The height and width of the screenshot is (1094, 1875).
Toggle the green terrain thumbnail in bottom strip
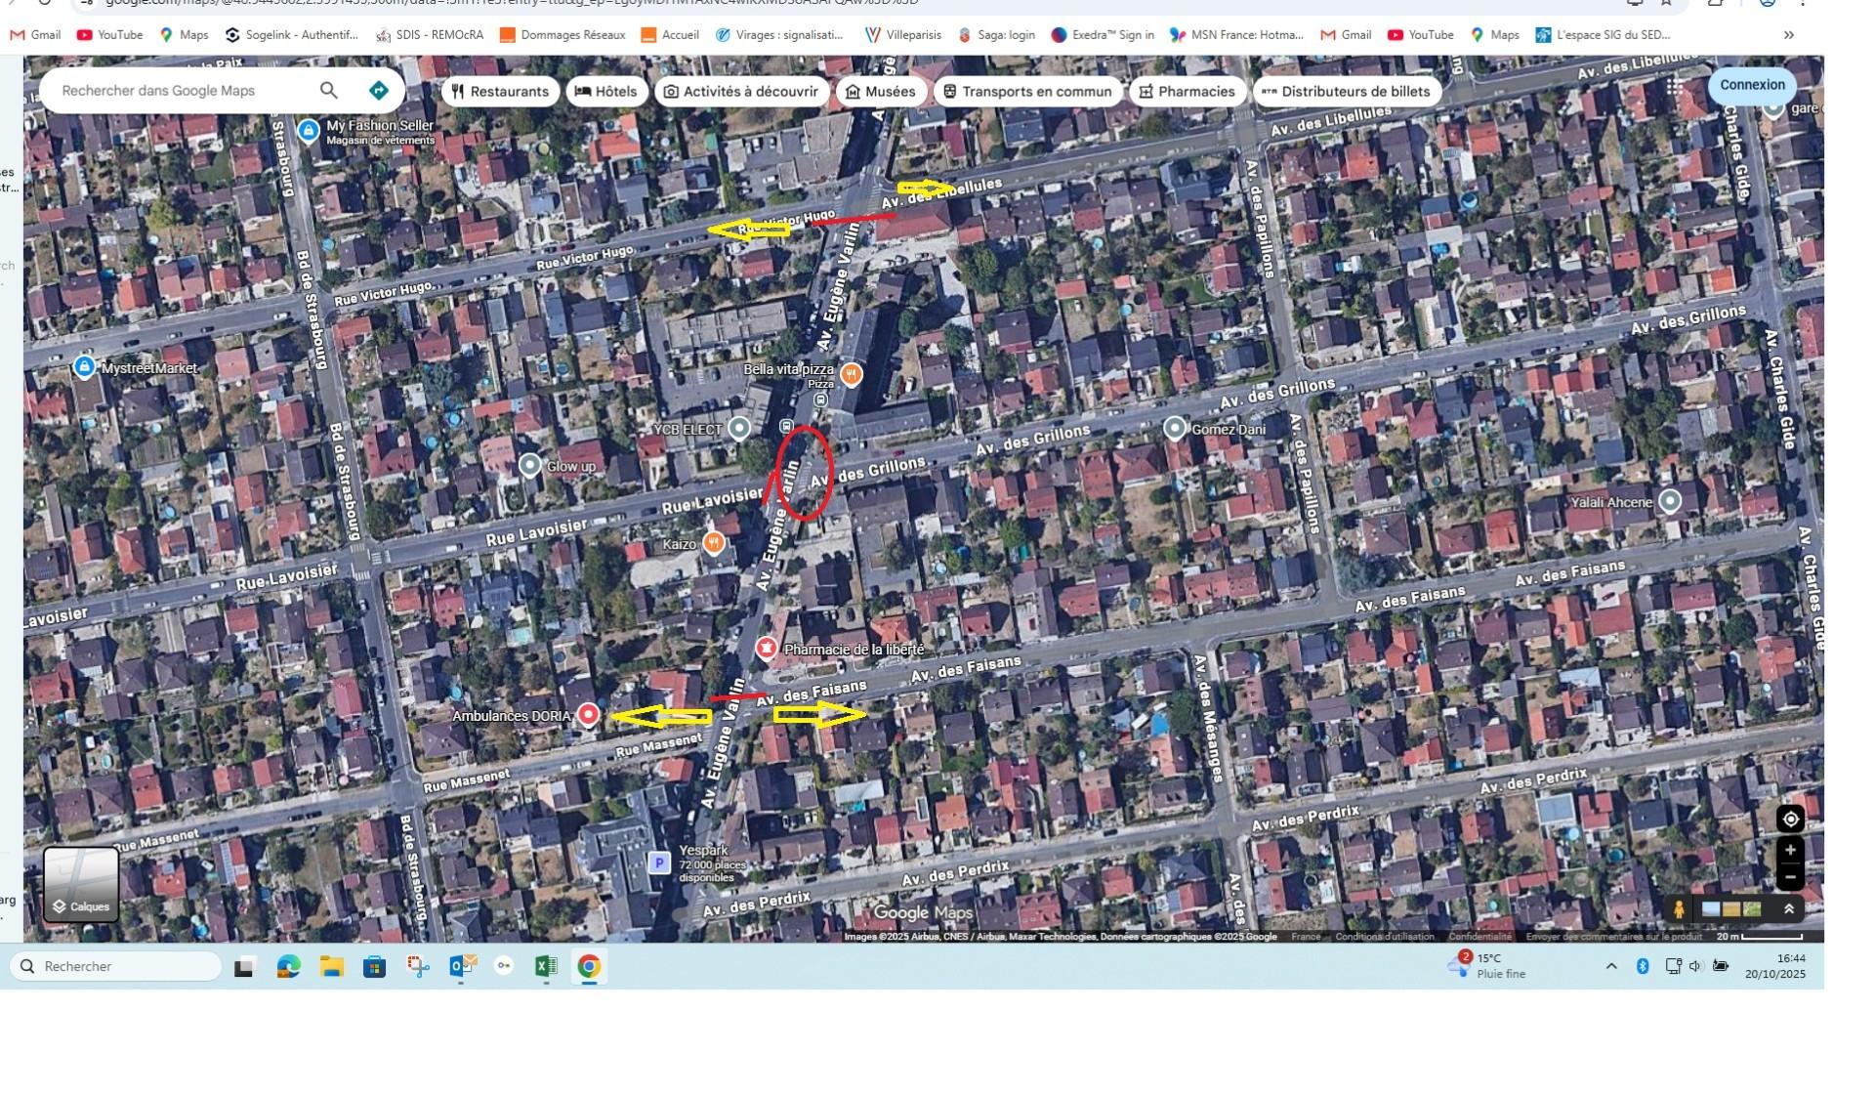click(1752, 909)
